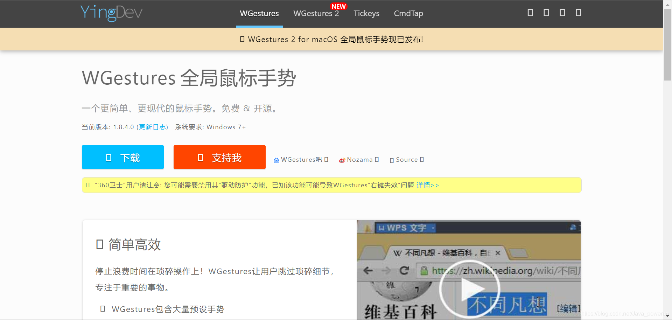Click the warning icon in the yellow 360卫士 notice
Screen dimensions: 672x320
[87, 185]
